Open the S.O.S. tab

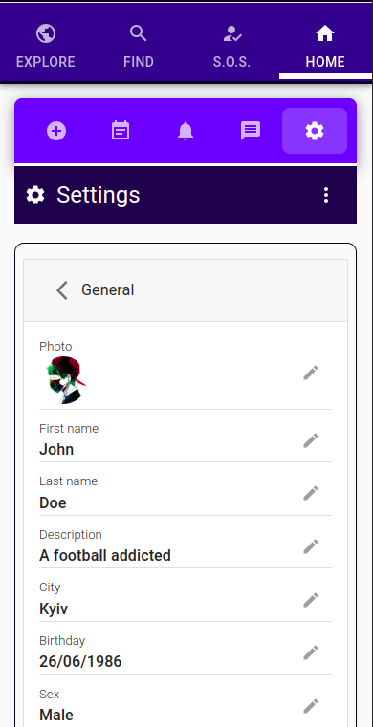tap(231, 47)
